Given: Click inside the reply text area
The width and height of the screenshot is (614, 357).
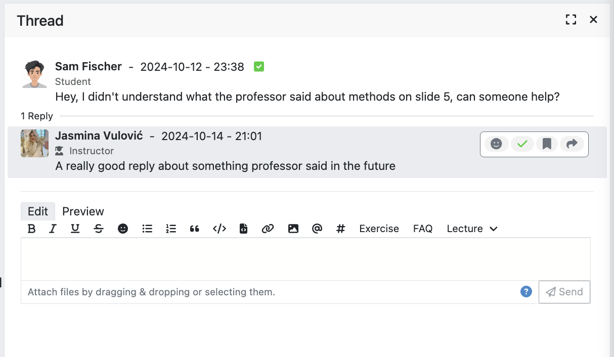Looking at the screenshot, I should click(x=305, y=259).
